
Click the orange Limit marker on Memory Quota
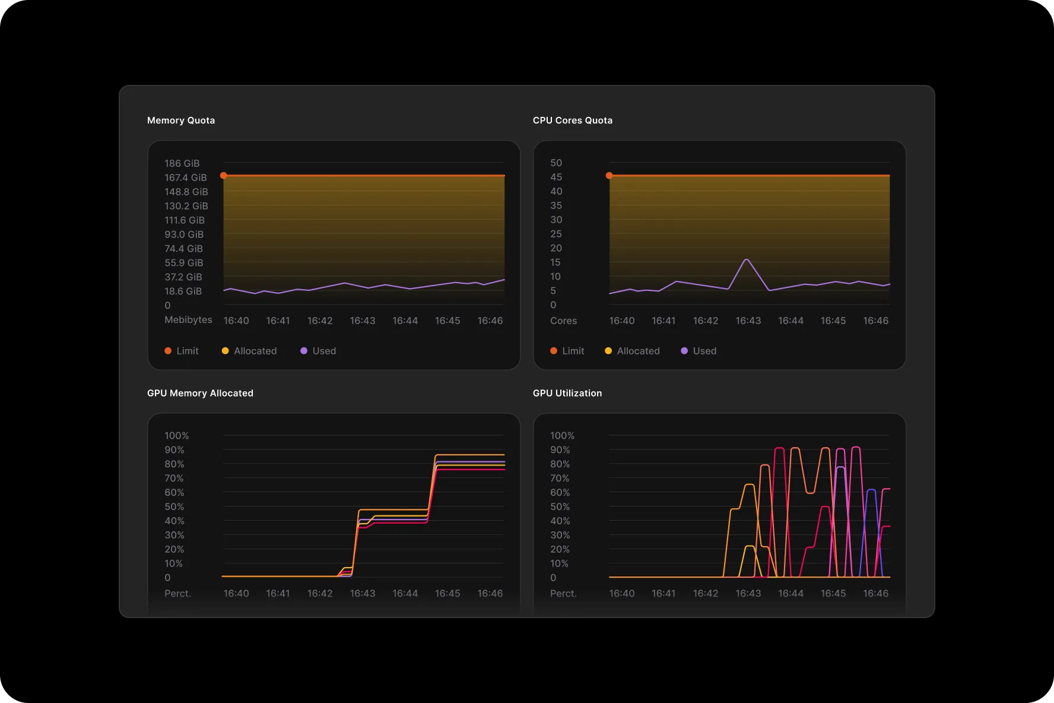[x=224, y=175]
